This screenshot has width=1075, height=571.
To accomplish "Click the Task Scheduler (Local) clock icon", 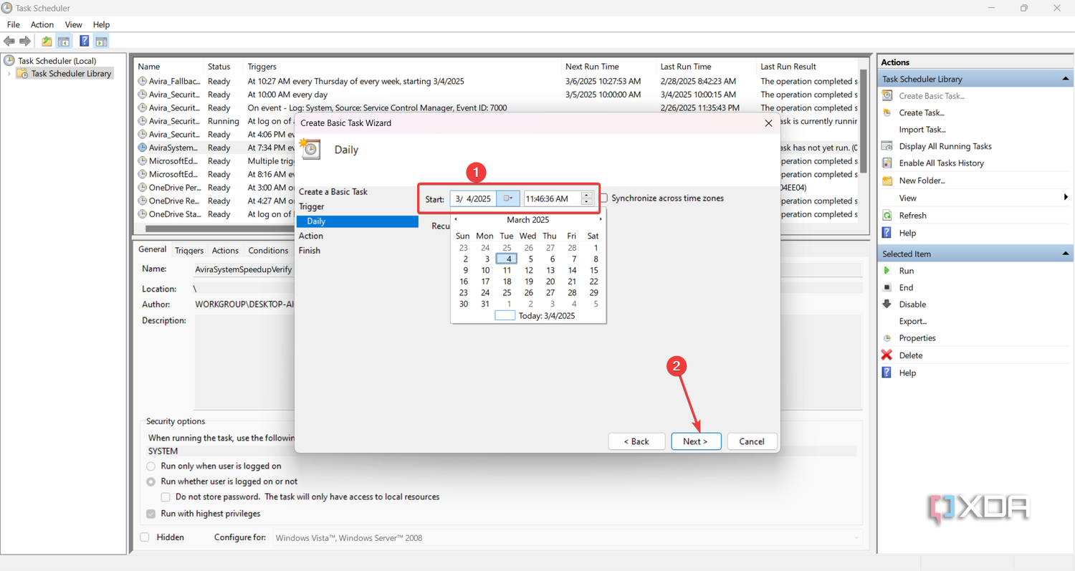I will pyautogui.click(x=9, y=61).
